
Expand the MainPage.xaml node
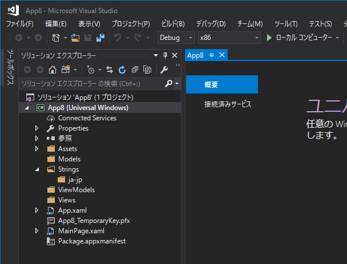(37, 231)
